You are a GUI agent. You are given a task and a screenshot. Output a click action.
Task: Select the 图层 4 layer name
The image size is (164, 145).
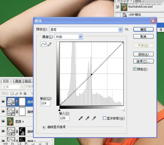[x=20, y=121]
